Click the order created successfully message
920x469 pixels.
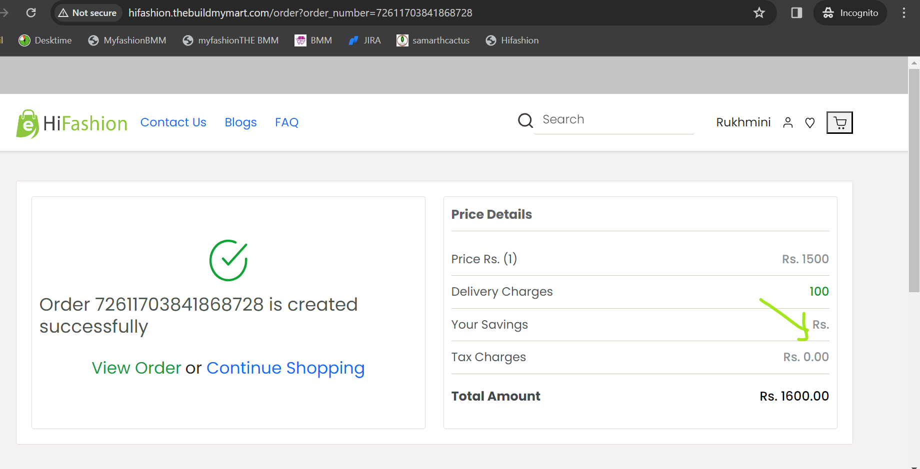pyautogui.click(x=198, y=316)
